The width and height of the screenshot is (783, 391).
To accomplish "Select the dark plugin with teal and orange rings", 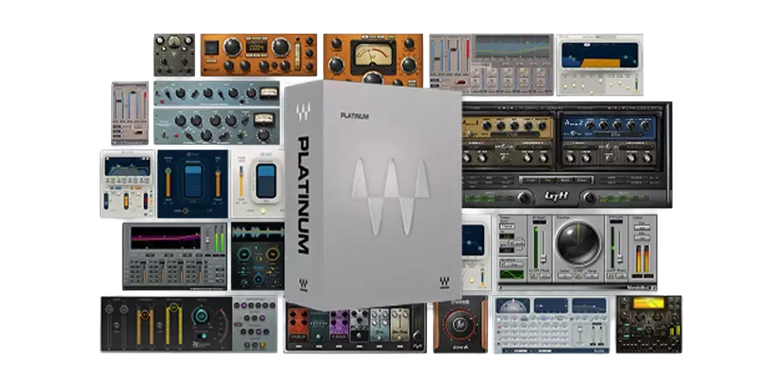I will point(258,256).
